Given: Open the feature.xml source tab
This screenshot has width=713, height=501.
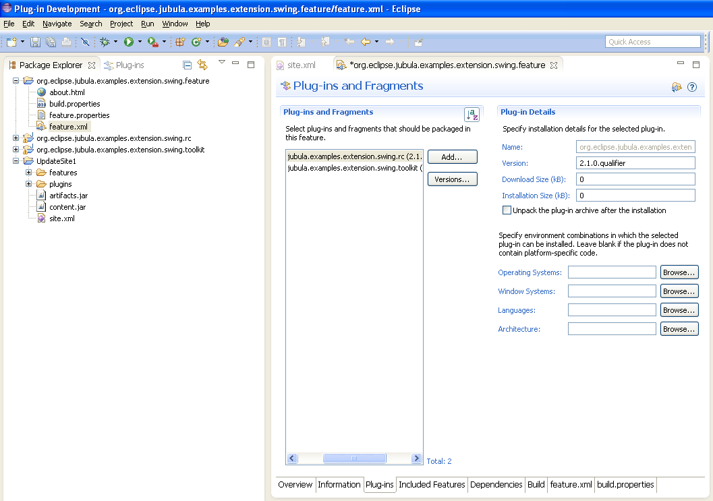Looking at the screenshot, I should pyautogui.click(x=571, y=484).
